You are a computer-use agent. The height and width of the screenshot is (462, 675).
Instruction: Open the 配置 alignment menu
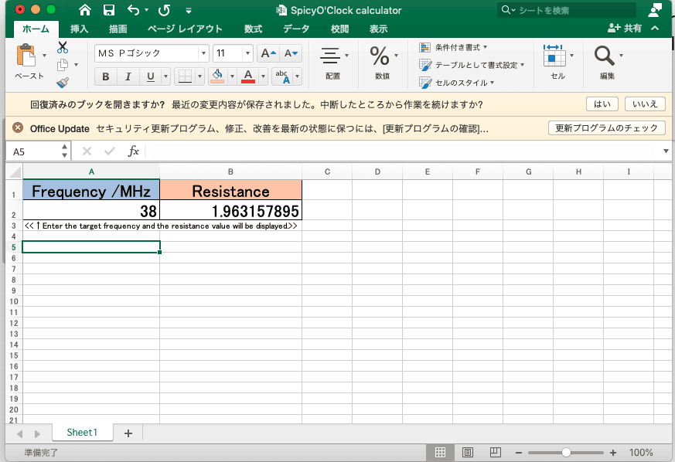(333, 63)
